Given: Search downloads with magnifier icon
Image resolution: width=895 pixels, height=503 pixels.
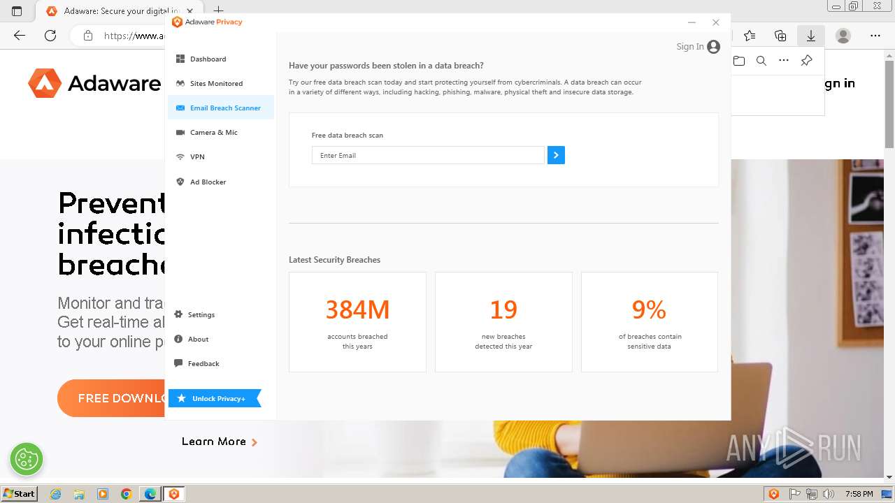Looking at the screenshot, I should coord(761,61).
